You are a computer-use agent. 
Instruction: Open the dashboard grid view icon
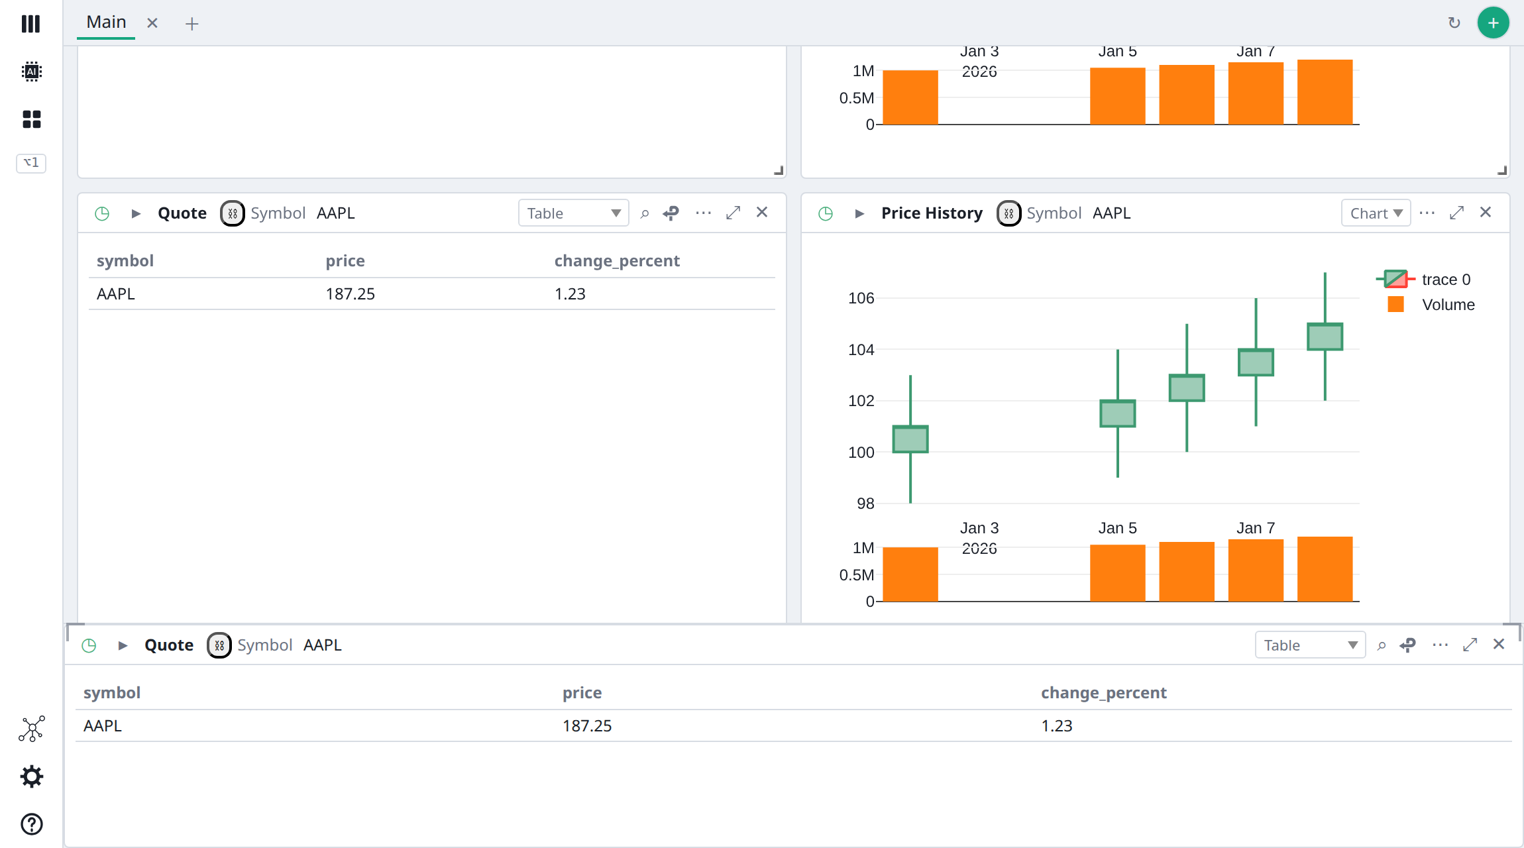[x=31, y=119]
